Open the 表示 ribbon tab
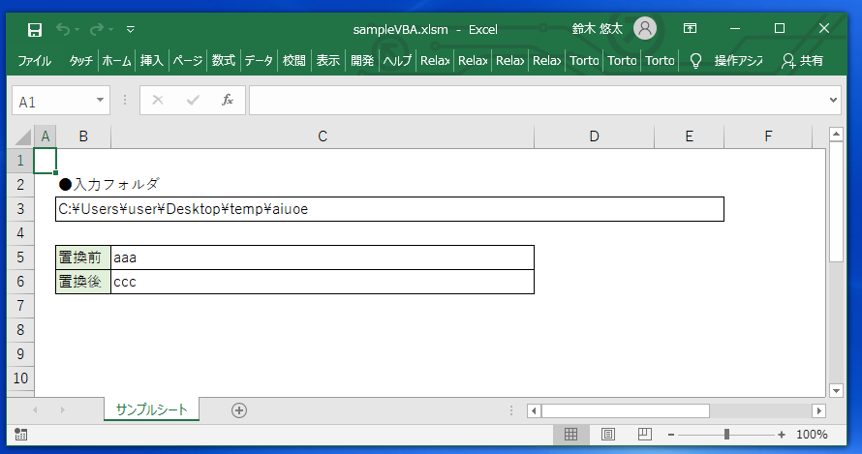 [327, 60]
